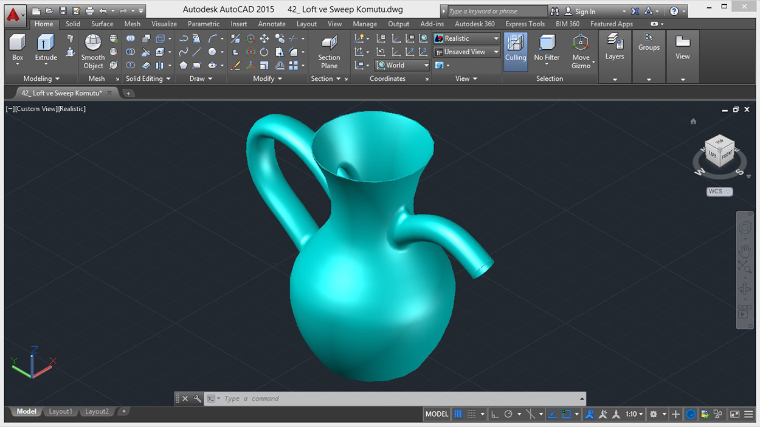Open the Autodesk Exchange Apps X icon
This screenshot has height=427, width=760.
pyautogui.click(x=635, y=11)
